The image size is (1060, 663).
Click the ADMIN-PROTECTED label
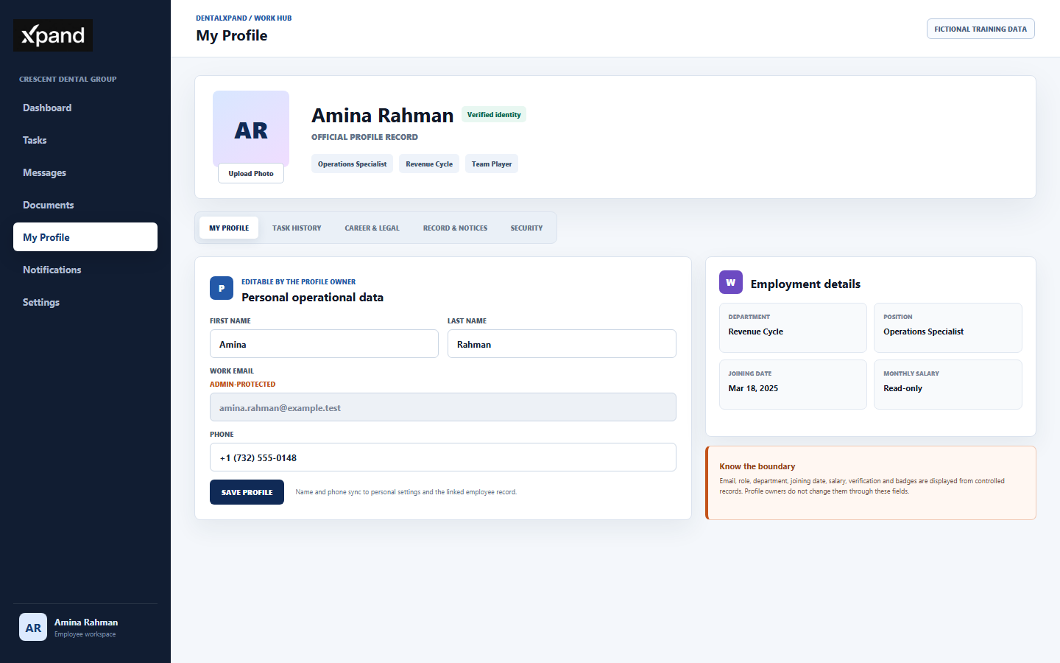coord(242,384)
